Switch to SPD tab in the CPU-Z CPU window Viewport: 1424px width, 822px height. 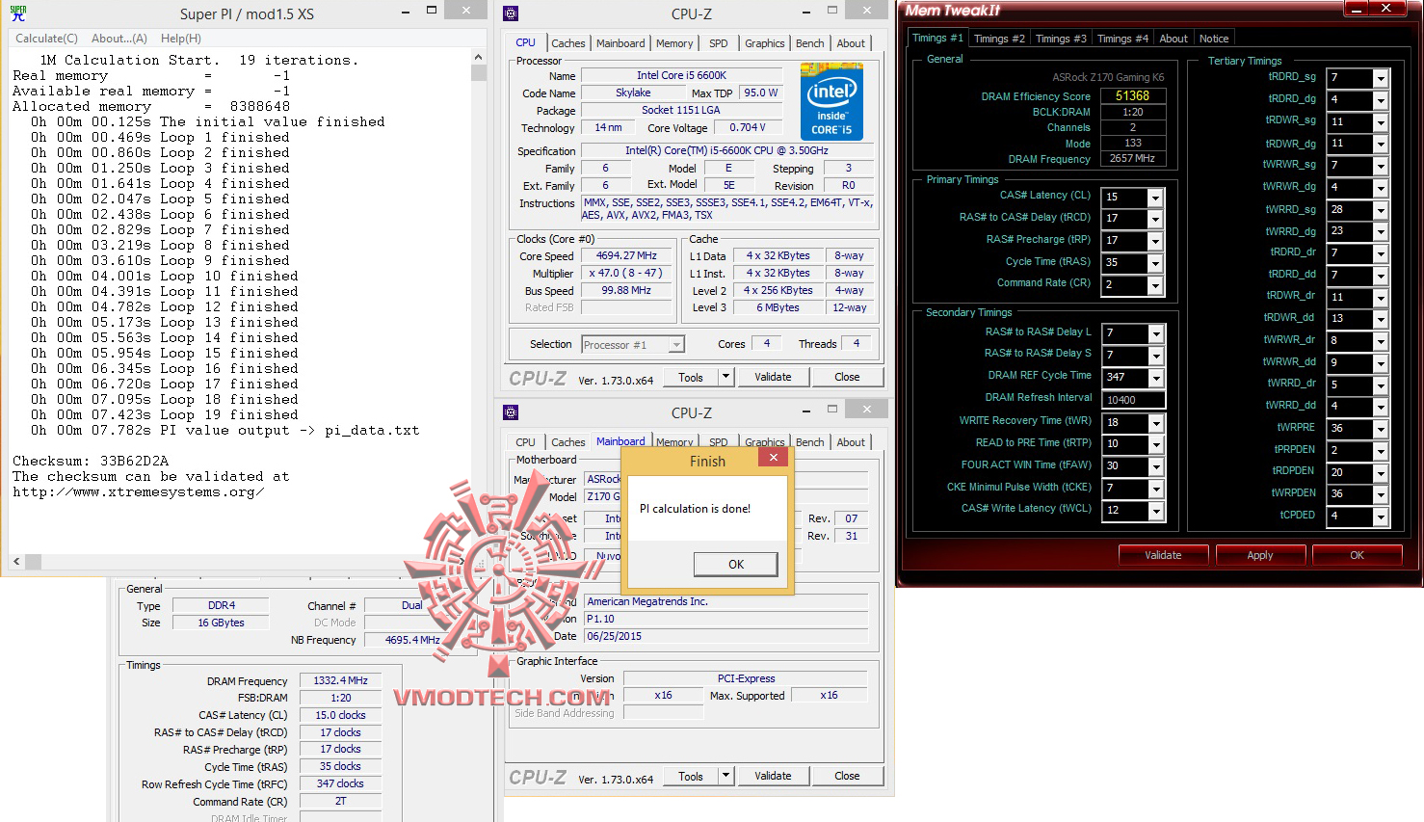coord(719,43)
